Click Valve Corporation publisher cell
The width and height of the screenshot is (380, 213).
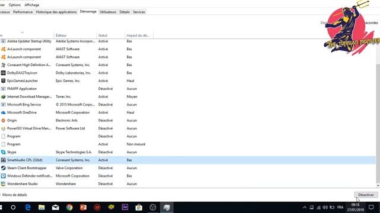tap(69, 168)
